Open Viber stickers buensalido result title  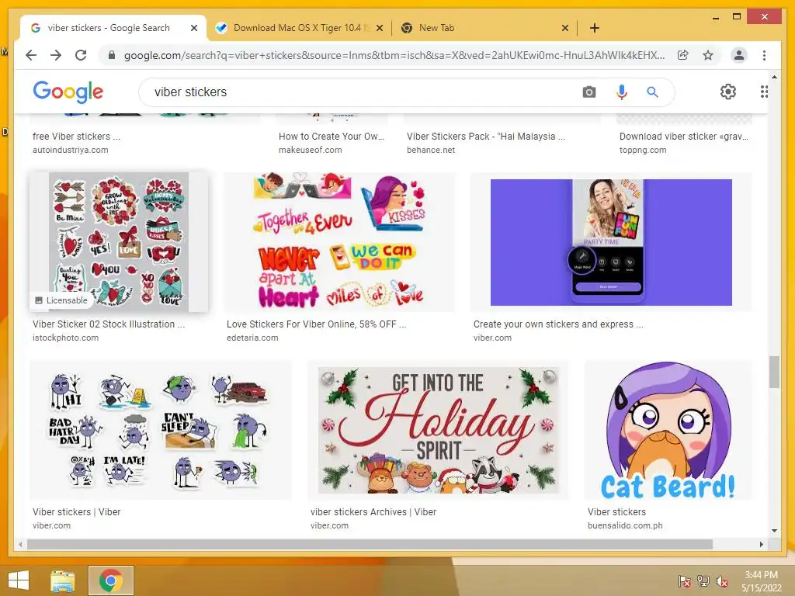[x=616, y=512]
